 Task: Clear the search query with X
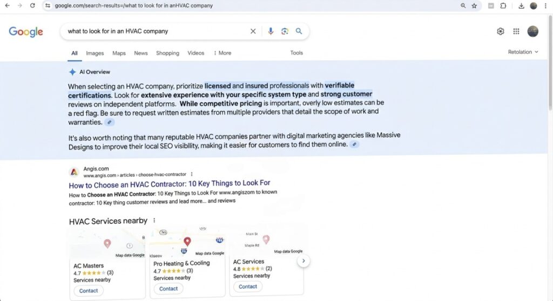pyautogui.click(x=253, y=31)
